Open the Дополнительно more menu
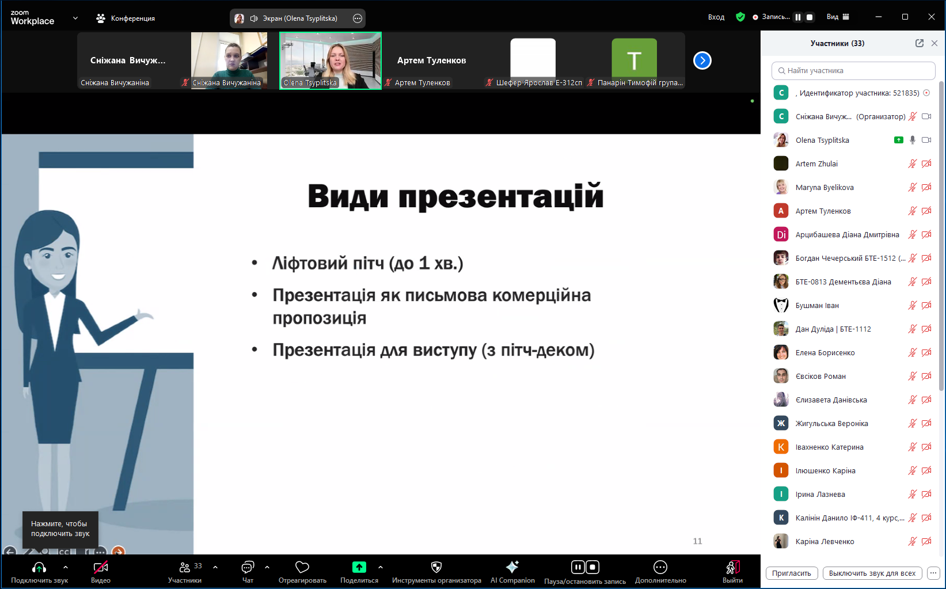Viewport: 946px width, 589px height. [x=660, y=568]
